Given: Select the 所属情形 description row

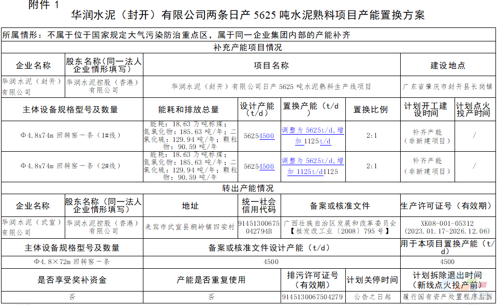Looking at the screenshot, I should pyautogui.click(x=176, y=36).
